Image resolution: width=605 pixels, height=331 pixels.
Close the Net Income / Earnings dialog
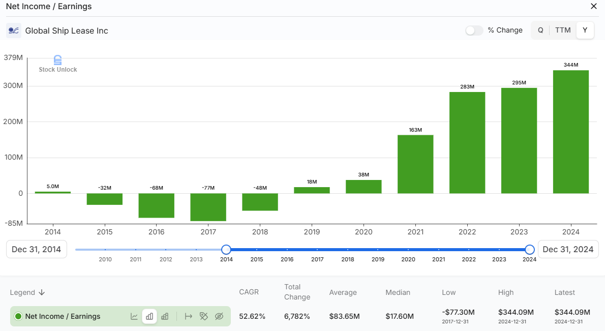(x=593, y=7)
